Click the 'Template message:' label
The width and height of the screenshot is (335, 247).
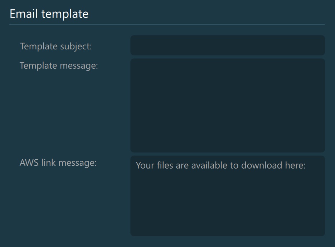[59, 66]
